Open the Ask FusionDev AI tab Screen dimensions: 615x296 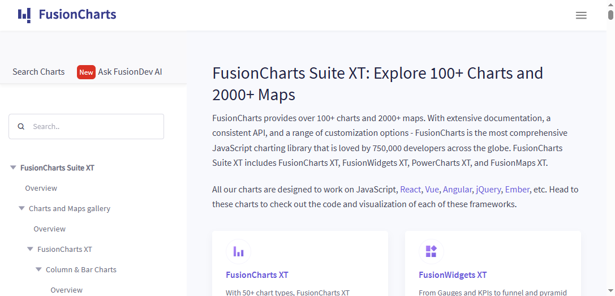(130, 72)
